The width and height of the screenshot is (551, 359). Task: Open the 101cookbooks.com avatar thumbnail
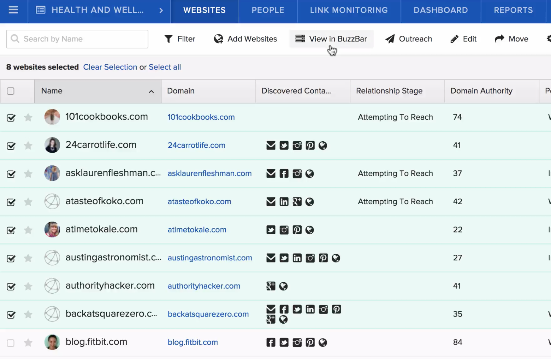tap(52, 117)
